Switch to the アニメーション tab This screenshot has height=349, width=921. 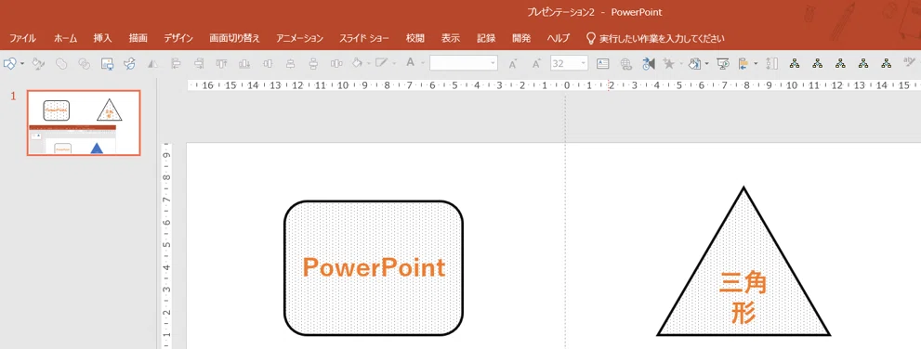coord(299,39)
